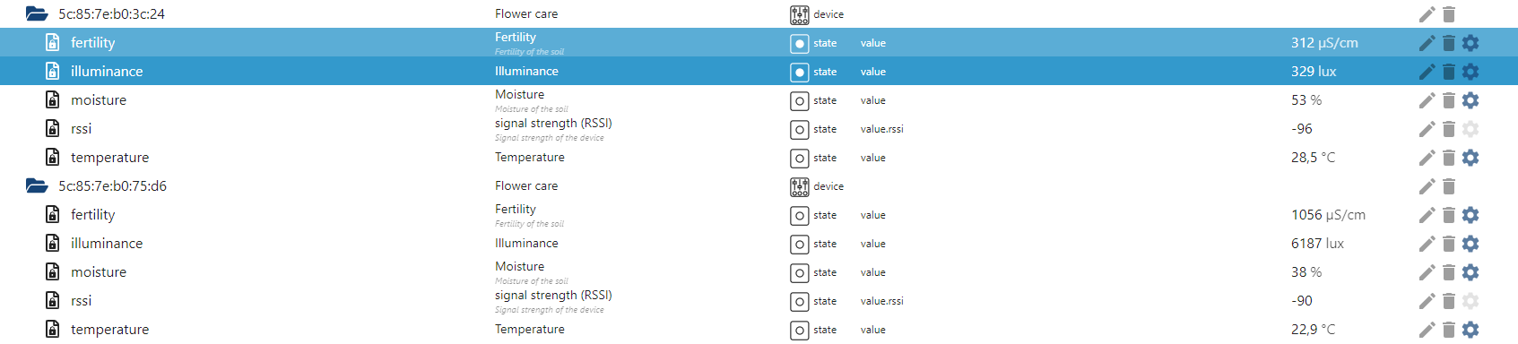The height and width of the screenshot is (344, 1518).
Task: Edit the 312 µS/cm fertility object
Action: pos(1427,43)
